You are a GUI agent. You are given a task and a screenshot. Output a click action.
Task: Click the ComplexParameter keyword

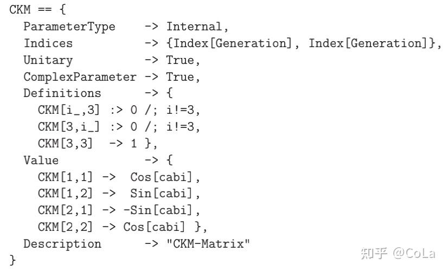(x=80, y=77)
